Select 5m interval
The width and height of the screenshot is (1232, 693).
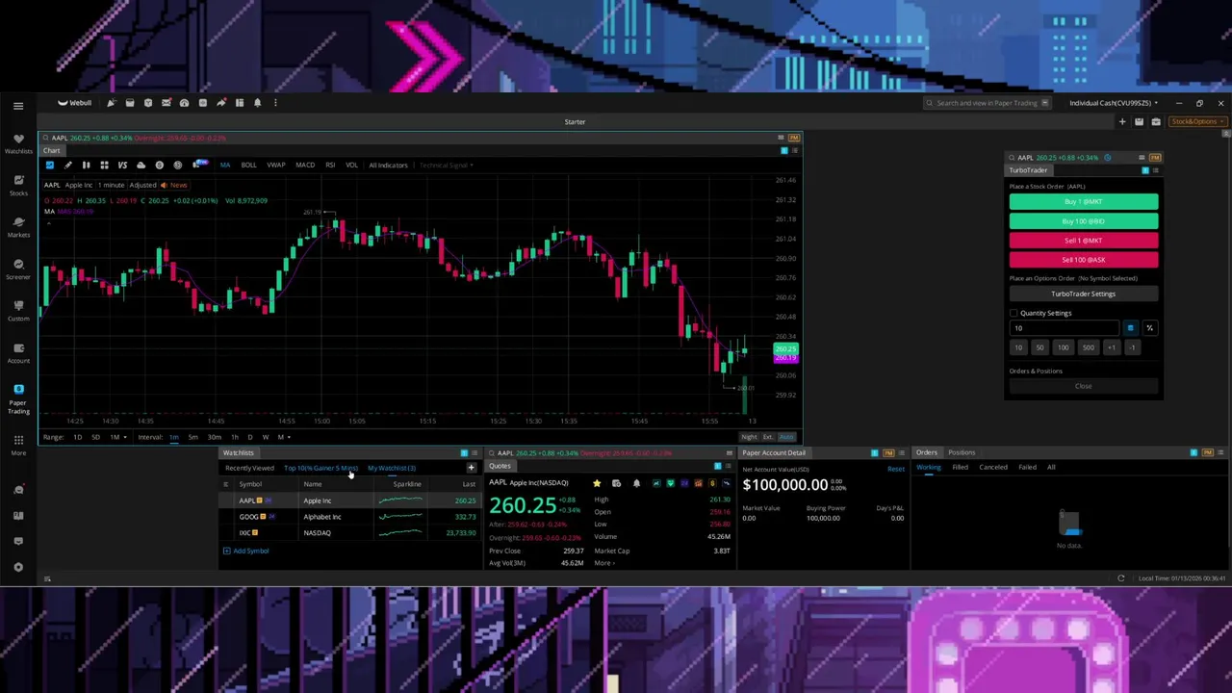tap(192, 437)
